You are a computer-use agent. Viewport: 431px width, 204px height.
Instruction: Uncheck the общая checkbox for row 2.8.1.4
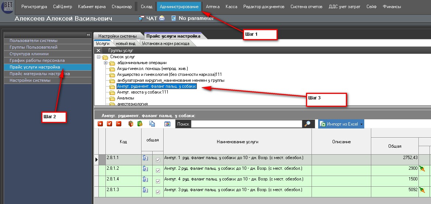coord(158,181)
